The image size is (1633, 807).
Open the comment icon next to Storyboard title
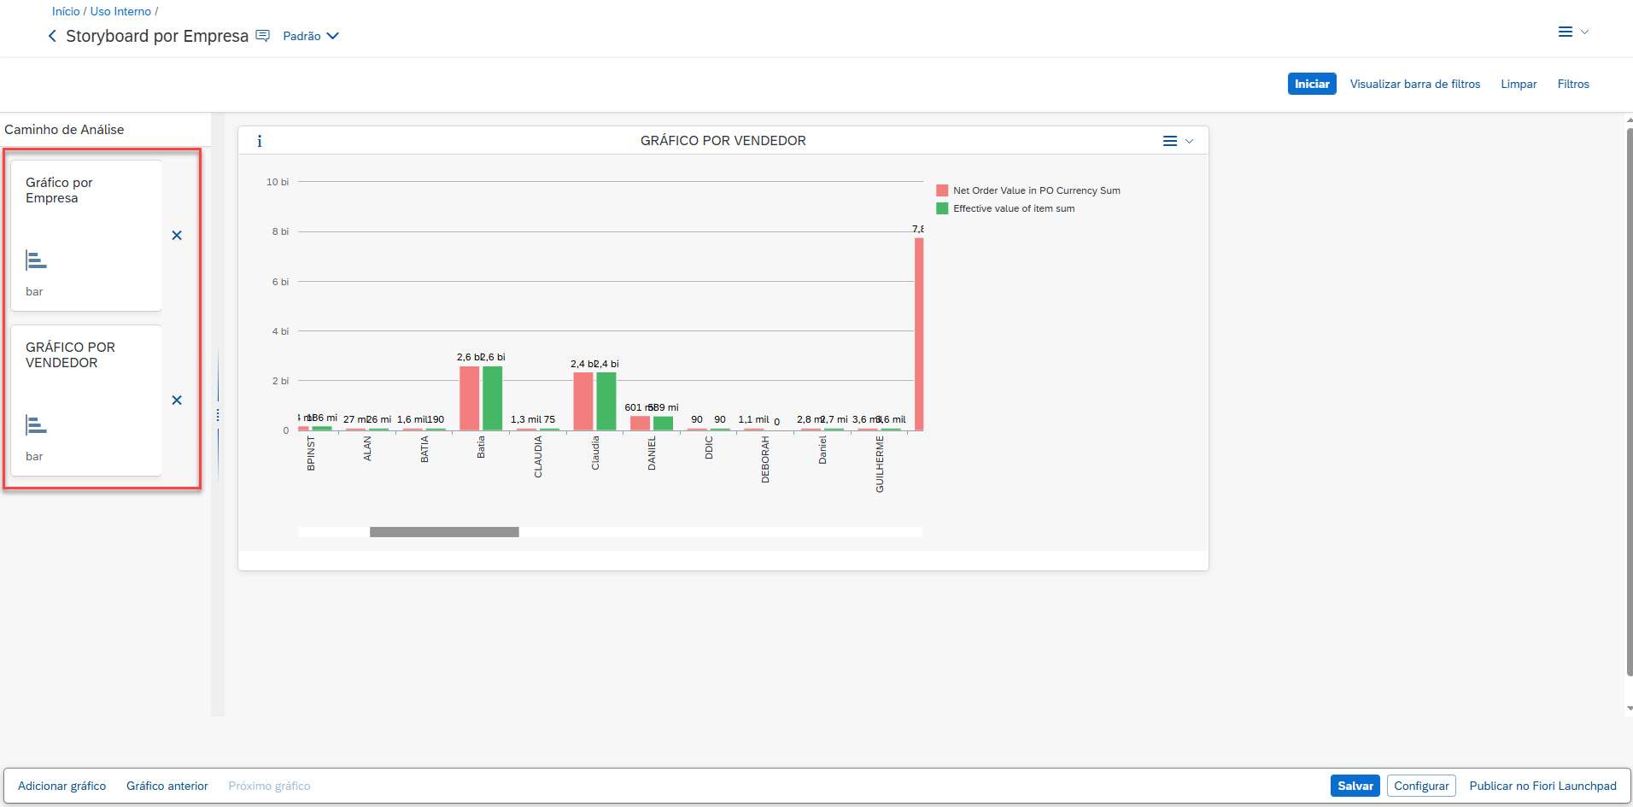point(263,36)
